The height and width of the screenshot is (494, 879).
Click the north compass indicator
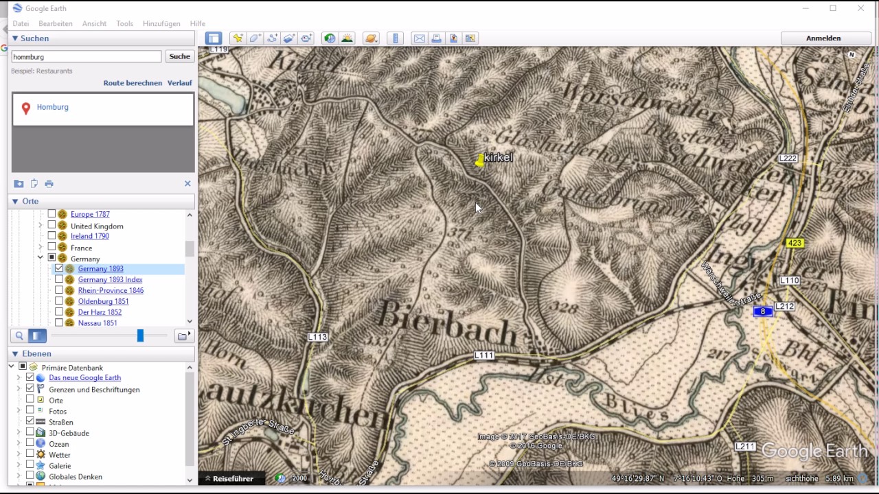point(852,54)
